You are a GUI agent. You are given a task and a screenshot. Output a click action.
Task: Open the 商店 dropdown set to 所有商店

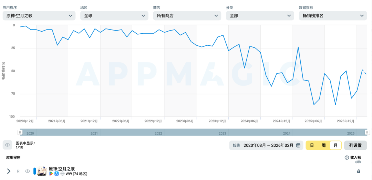187,15
